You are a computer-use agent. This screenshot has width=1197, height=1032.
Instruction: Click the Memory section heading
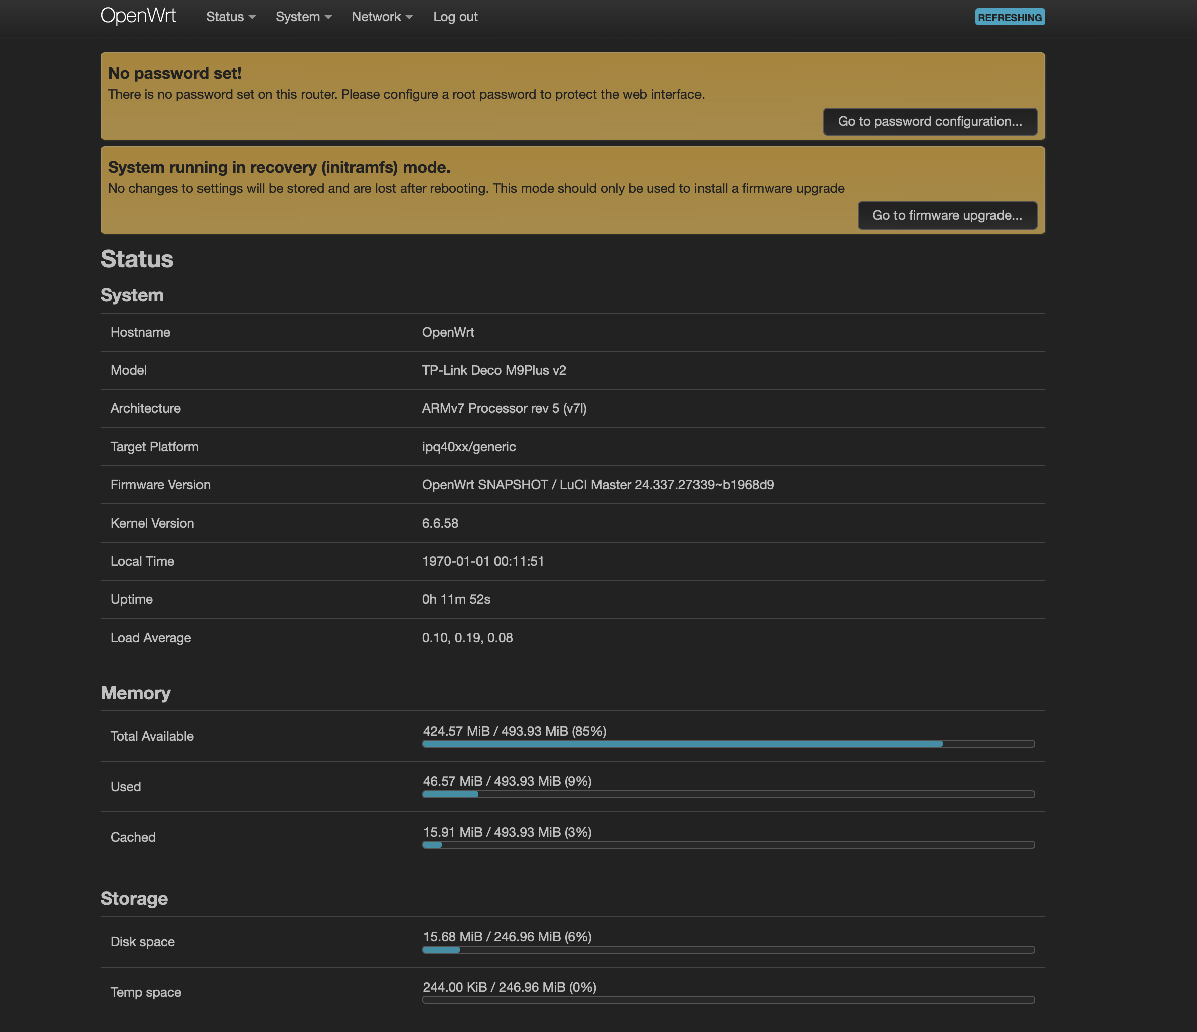pos(136,693)
